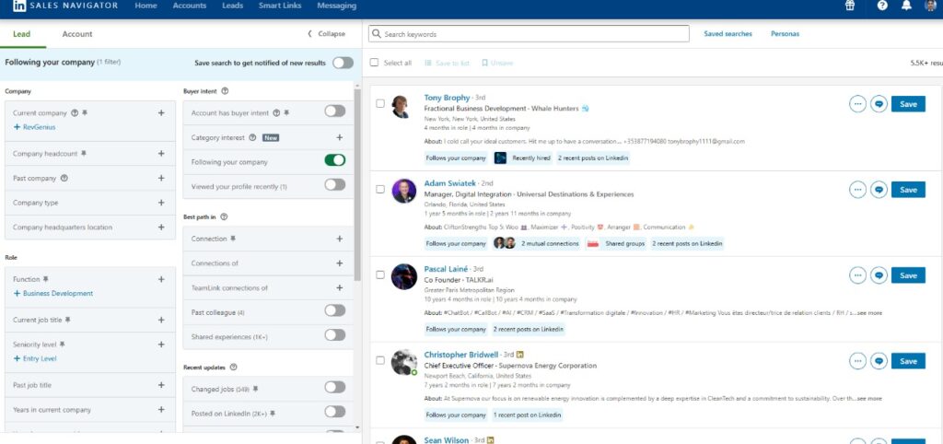The height and width of the screenshot is (444, 943).
Task: Switch to Lead filter tab
Action: (x=22, y=34)
